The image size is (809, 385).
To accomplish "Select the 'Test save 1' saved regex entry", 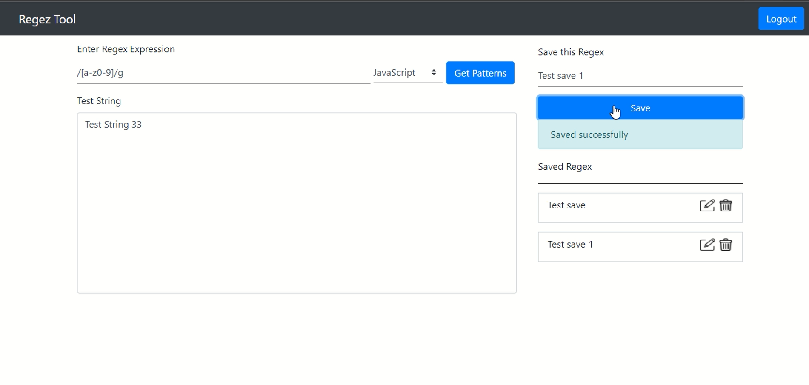I will pyautogui.click(x=640, y=247).
